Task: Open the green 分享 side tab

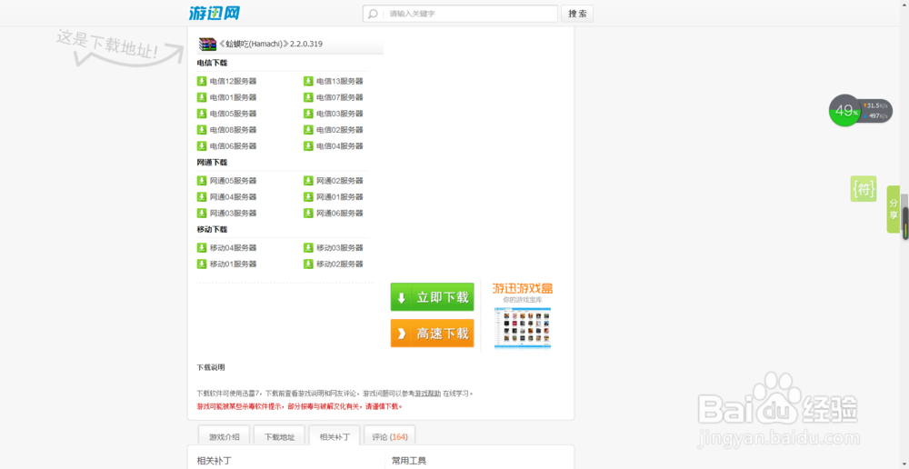Action: pos(894,209)
